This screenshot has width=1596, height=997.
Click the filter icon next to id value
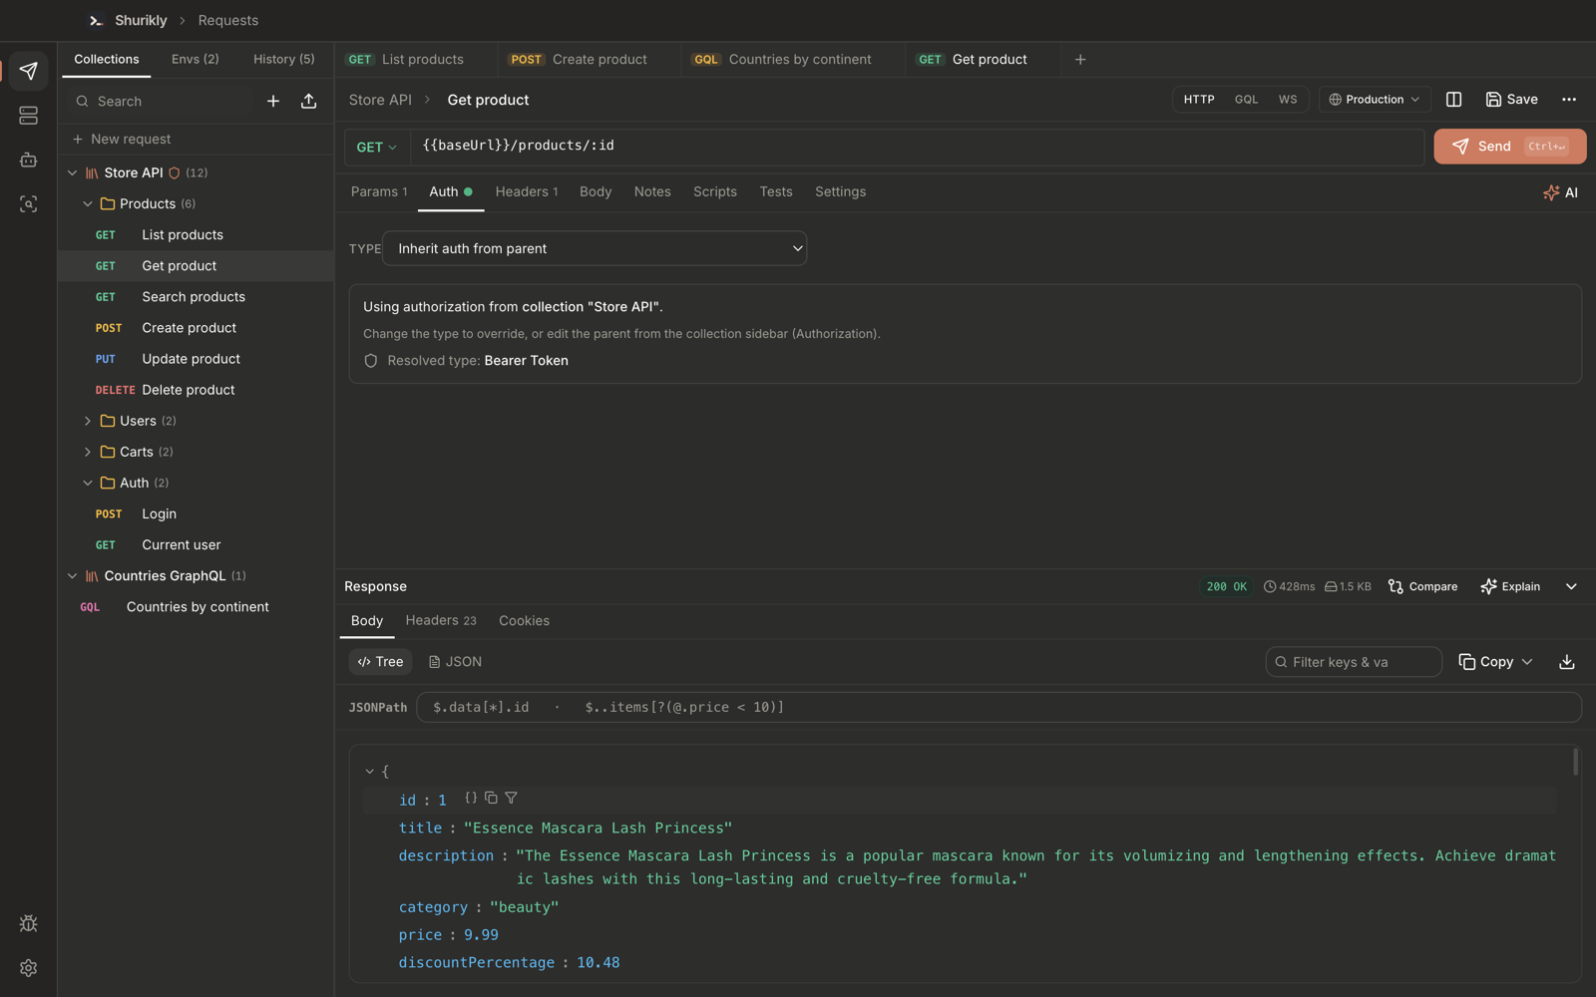511,799
